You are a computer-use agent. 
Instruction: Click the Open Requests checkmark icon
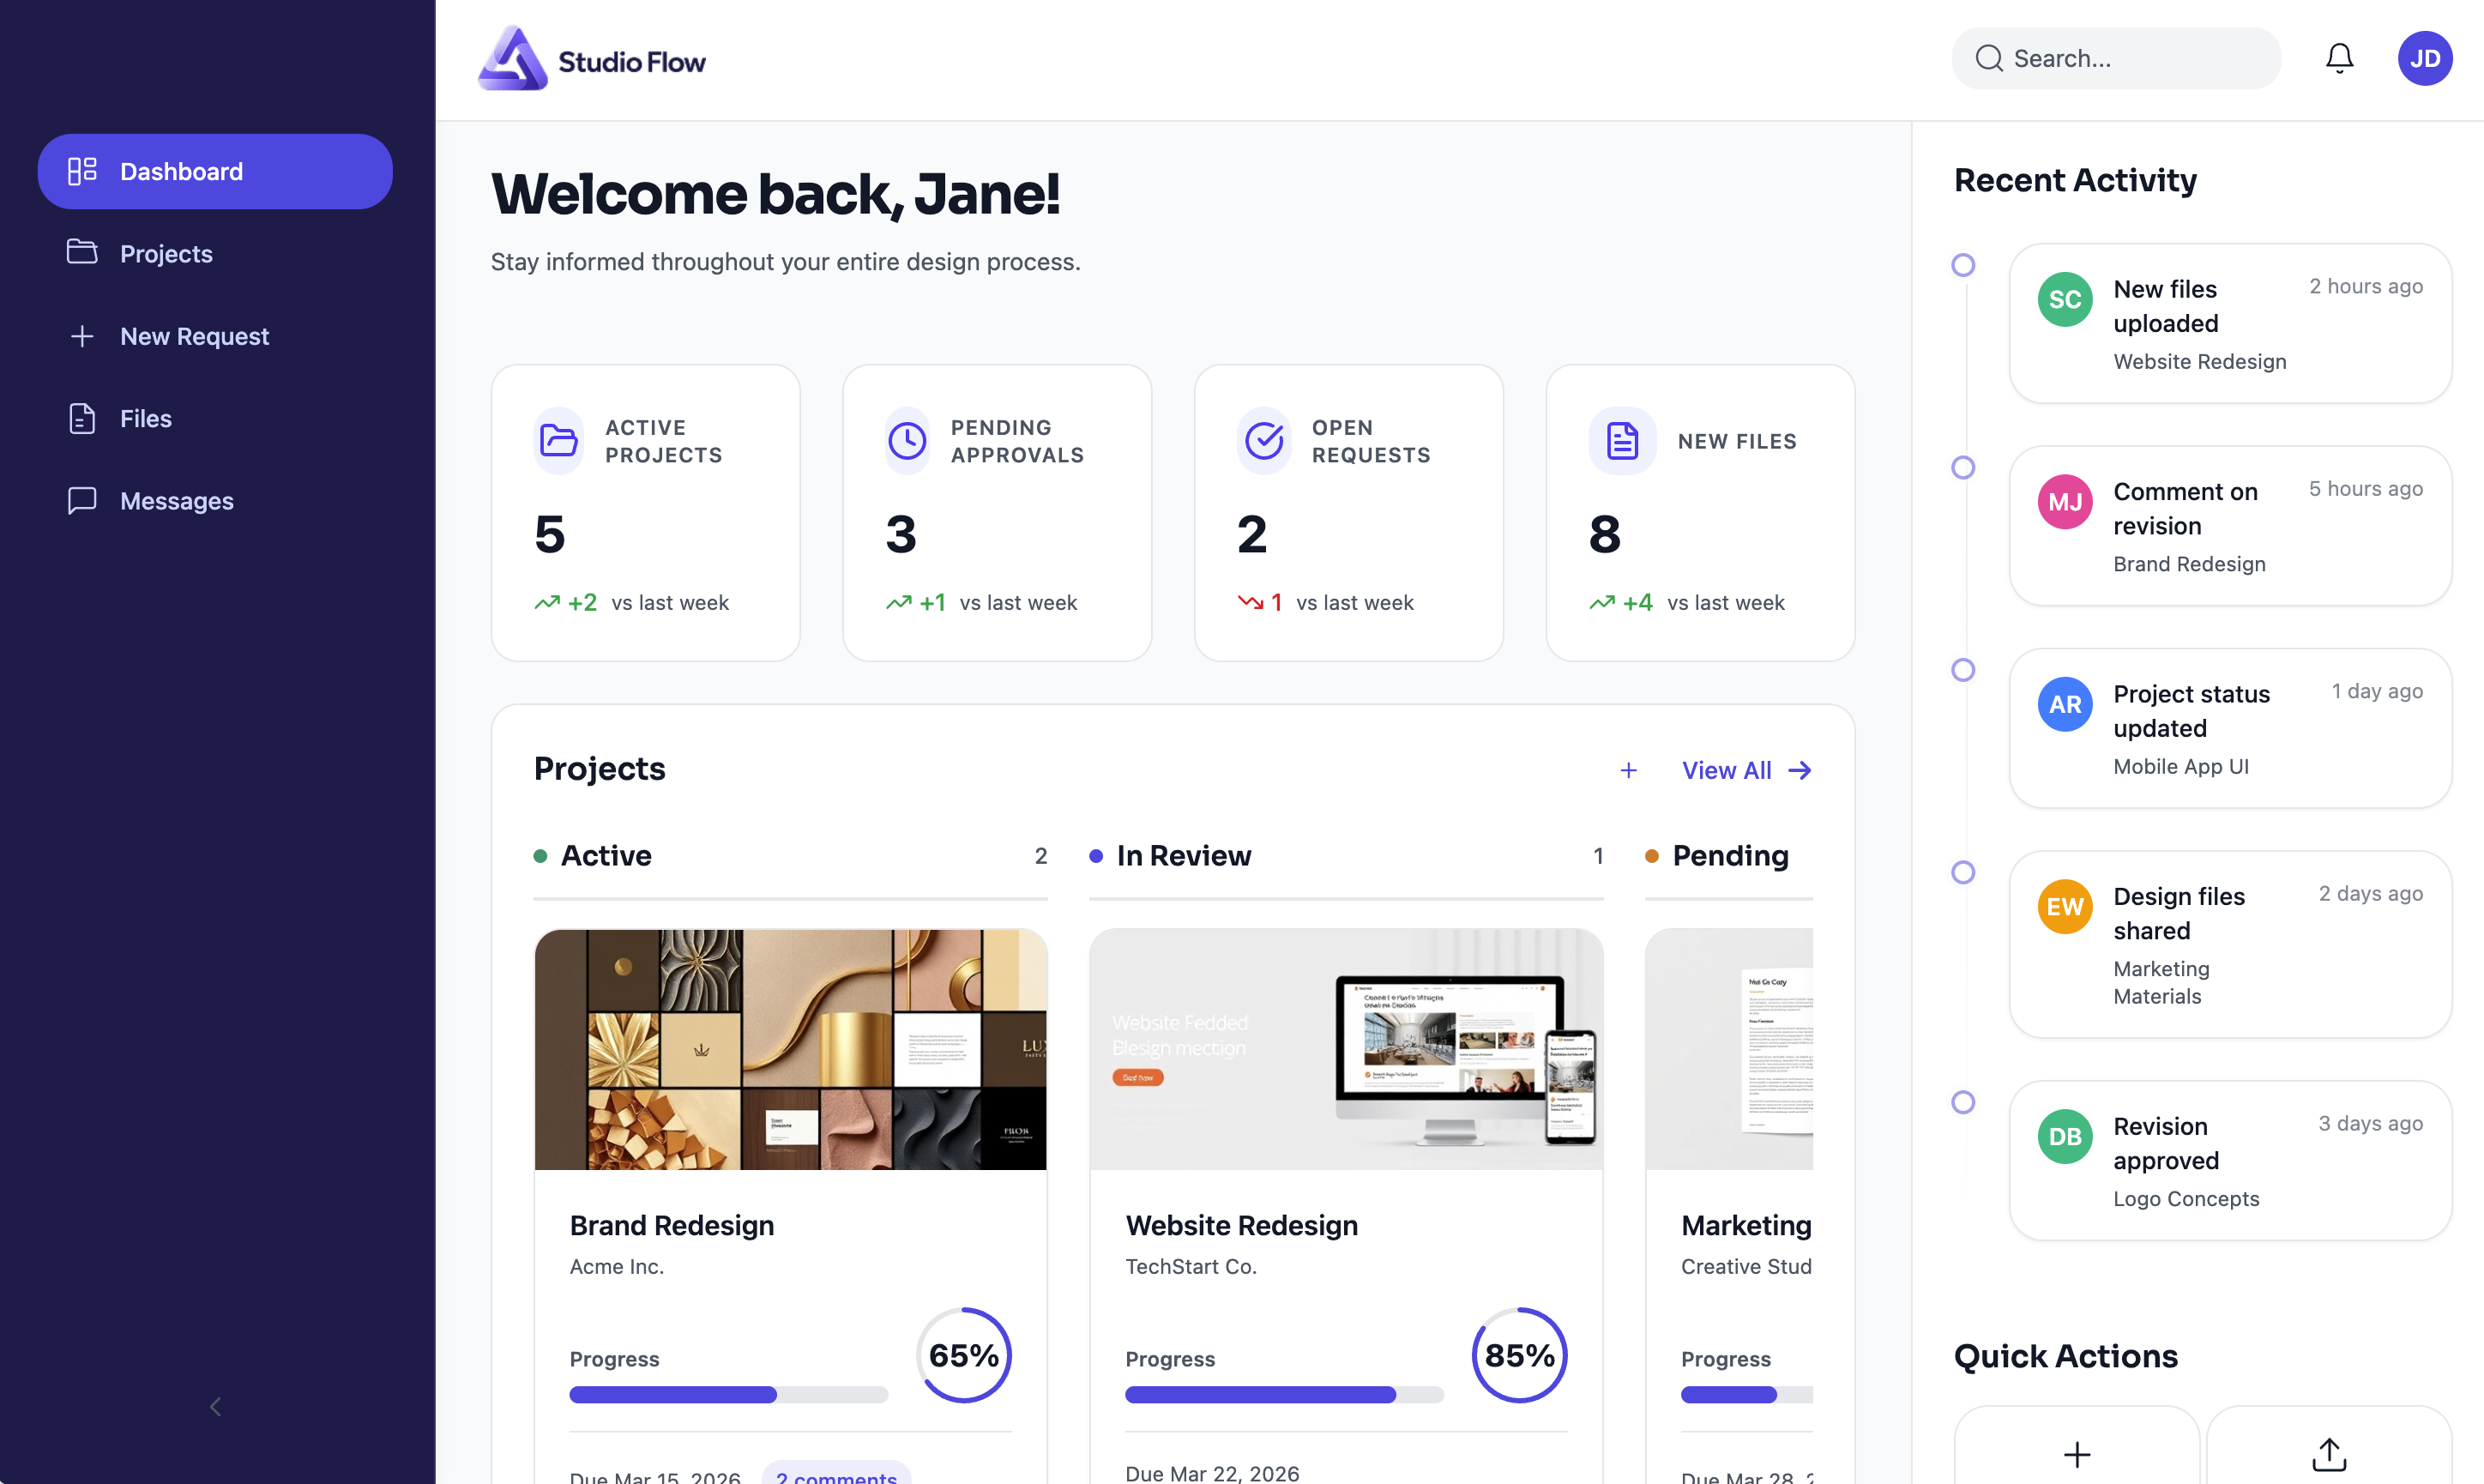click(1263, 440)
